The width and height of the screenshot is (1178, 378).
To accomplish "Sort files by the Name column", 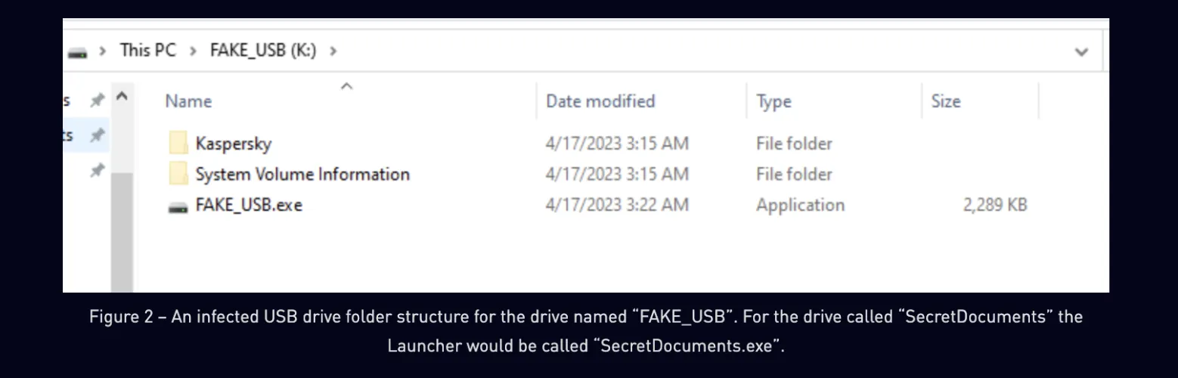I will [188, 101].
